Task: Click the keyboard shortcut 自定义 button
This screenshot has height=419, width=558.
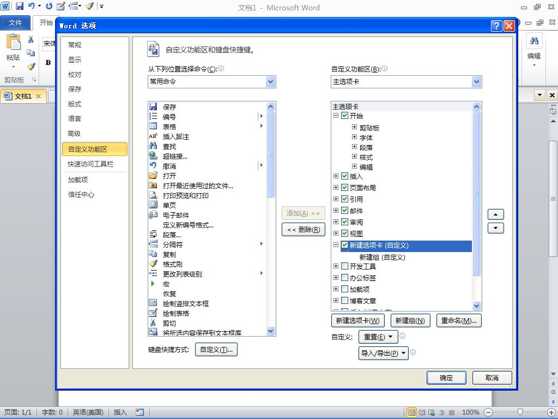Action: [216, 350]
